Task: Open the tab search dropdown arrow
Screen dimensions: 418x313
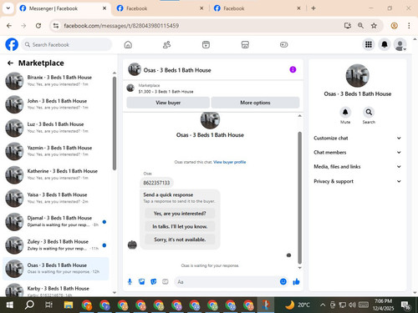Action: click(8, 8)
